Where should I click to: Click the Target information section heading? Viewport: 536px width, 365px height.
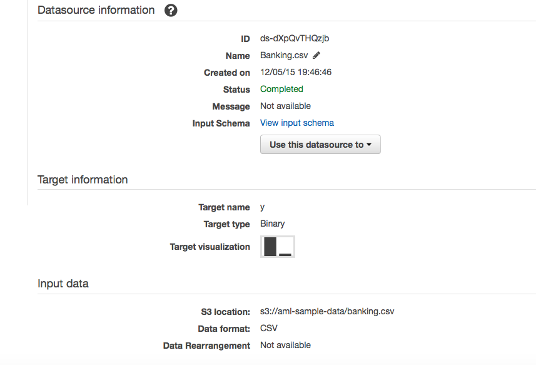(83, 180)
